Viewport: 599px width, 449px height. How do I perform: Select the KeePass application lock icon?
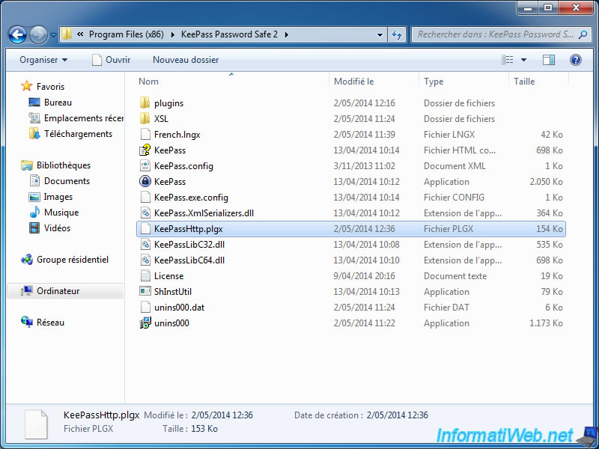pyautogui.click(x=145, y=181)
